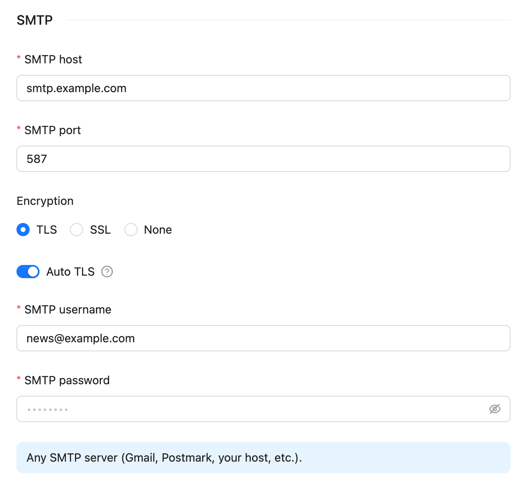Click the "SMTP host" label

pyautogui.click(x=53, y=59)
